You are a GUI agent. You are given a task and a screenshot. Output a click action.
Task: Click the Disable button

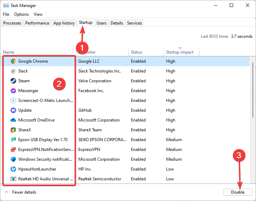(x=238, y=192)
